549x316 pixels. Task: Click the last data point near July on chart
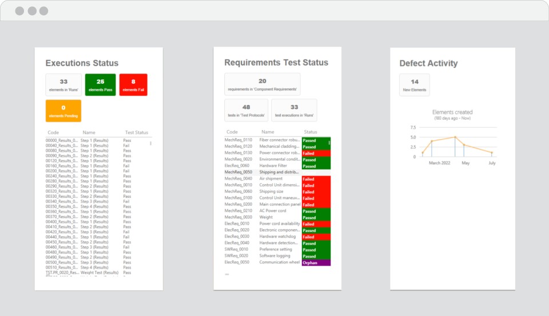(492, 153)
